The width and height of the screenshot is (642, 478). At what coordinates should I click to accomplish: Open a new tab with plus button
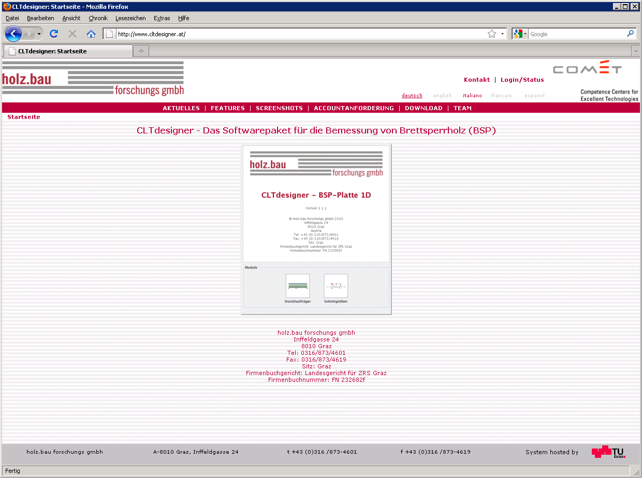pyautogui.click(x=141, y=51)
